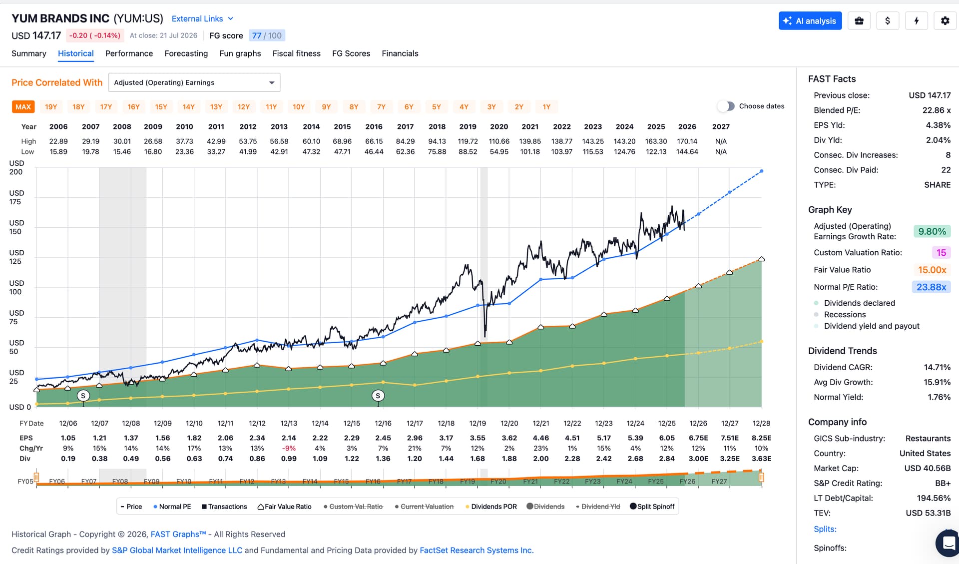Image resolution: width=959 pixels, height=564 pixels.
Task: Pick the 19Y time range
Action: point(51,107)
